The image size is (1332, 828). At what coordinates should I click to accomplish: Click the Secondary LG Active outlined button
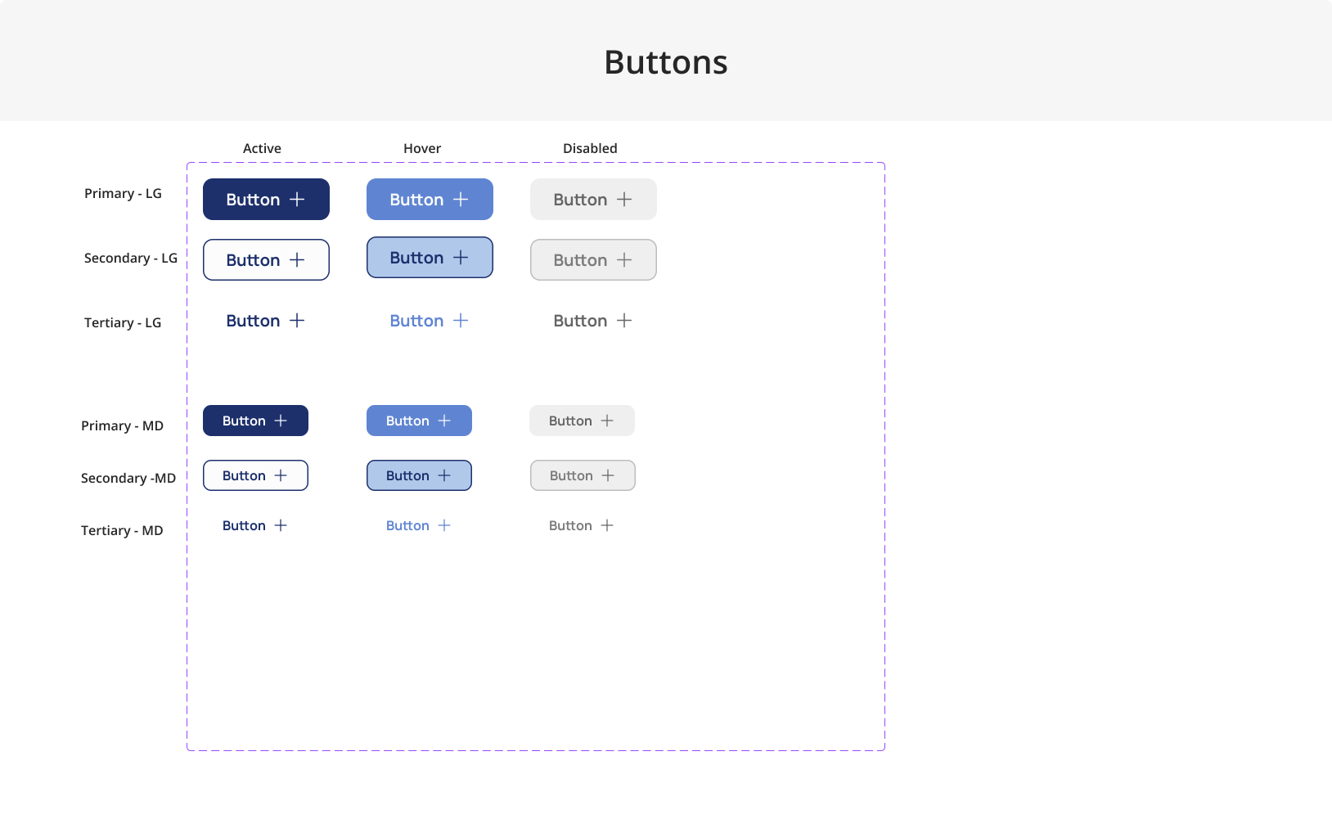(x=266, y=260)
